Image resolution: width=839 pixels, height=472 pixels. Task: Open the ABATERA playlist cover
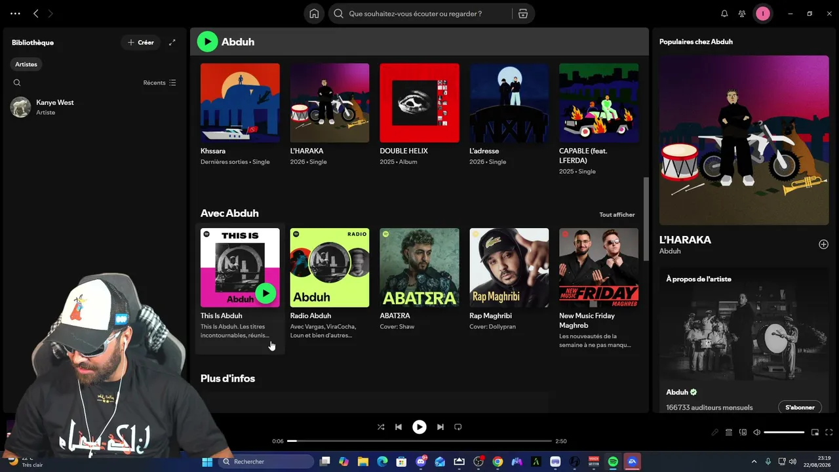tap(419, 267)
